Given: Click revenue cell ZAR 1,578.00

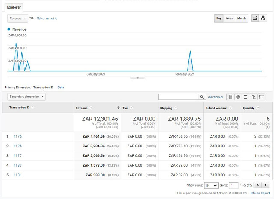Looking at the screenshot, I should [x=94, y=165].
